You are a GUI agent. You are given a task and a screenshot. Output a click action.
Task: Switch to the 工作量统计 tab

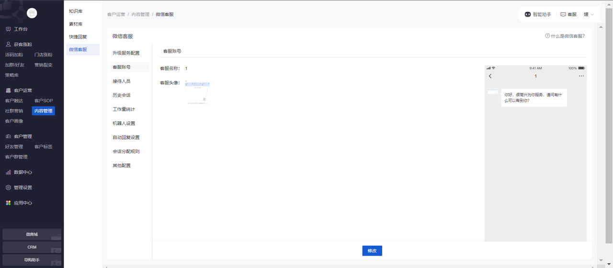(x=124, y=109)
